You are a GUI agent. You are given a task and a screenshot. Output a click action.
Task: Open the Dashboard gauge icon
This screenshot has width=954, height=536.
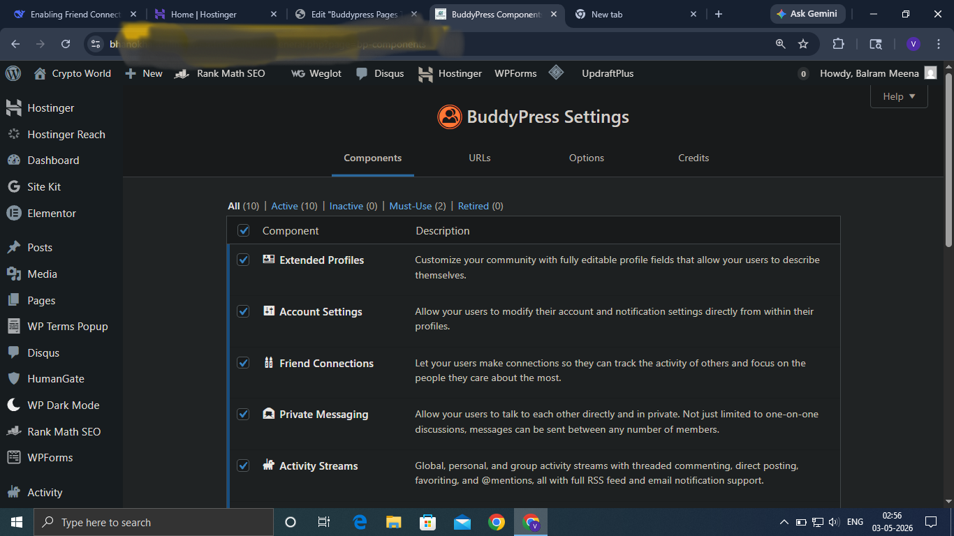pyautogui.click(x=14, y=161)
